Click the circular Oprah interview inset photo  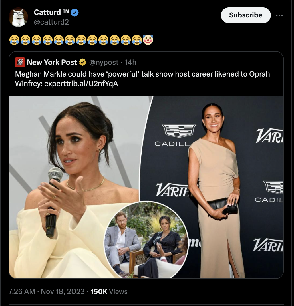tap(146, 240)
